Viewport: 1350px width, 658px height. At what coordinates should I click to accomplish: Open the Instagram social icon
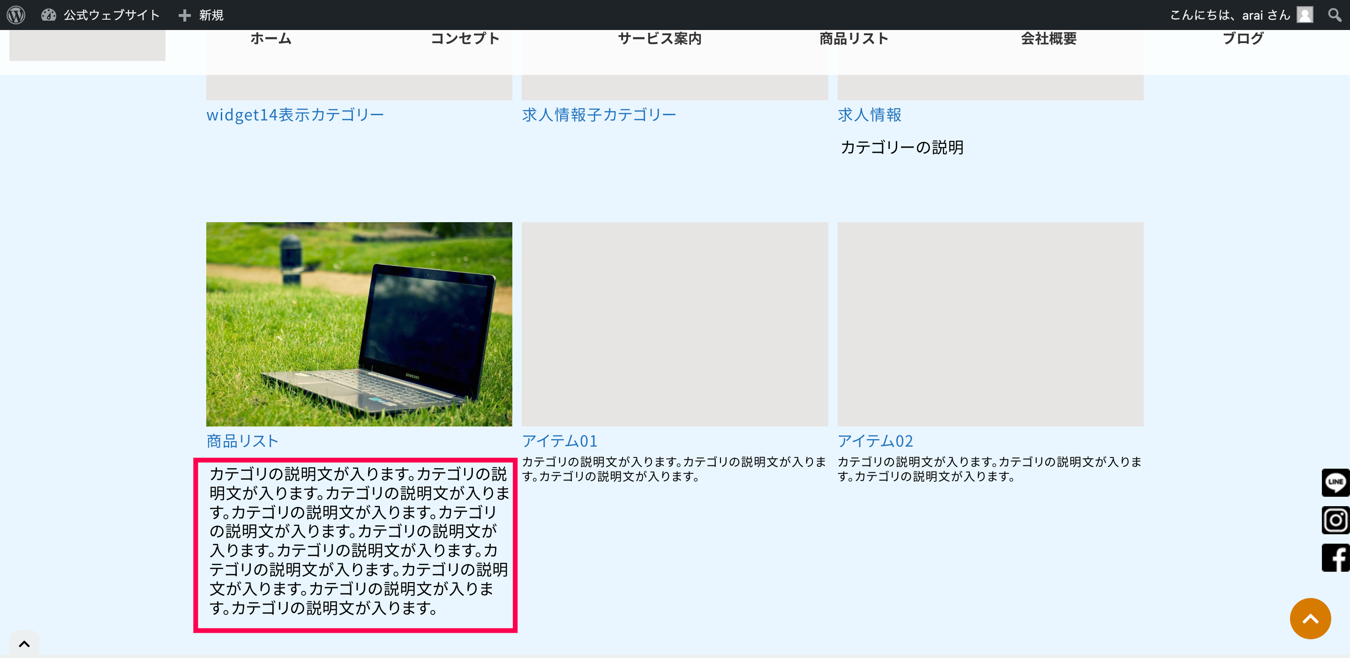click(1335, 520)
